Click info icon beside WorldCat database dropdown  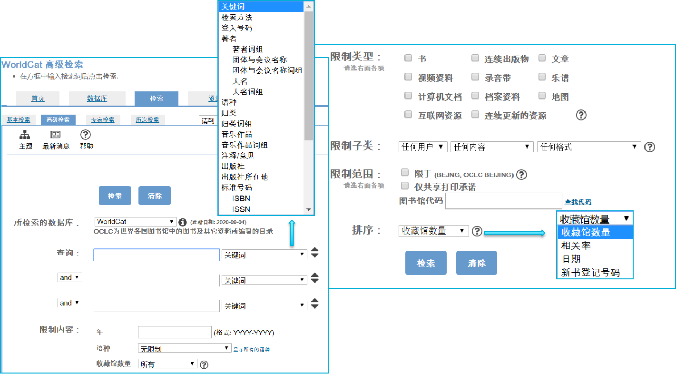point(182,222)
